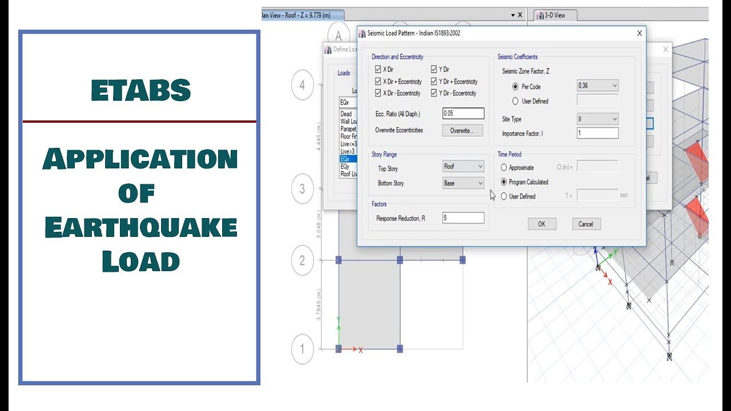Select Parapet load in the list
The height and width of the screenshot is (411, 731).
pyautogui.click(x=348, y=129)
